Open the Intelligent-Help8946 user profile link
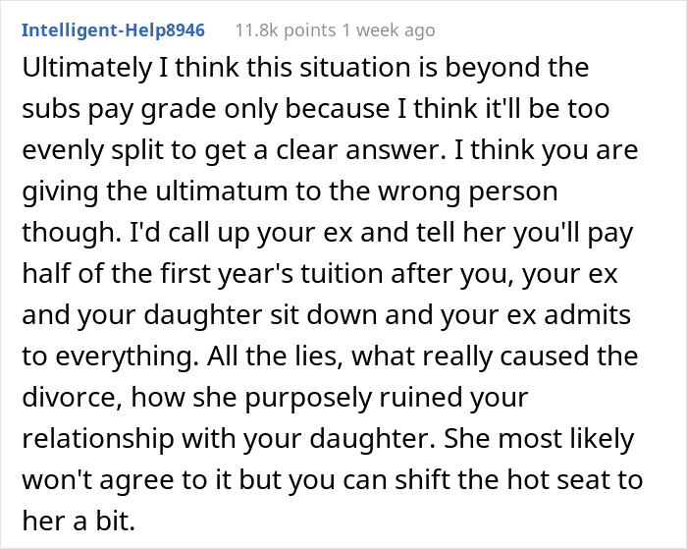Screen dimensions: 687x549 click(113, 30)
